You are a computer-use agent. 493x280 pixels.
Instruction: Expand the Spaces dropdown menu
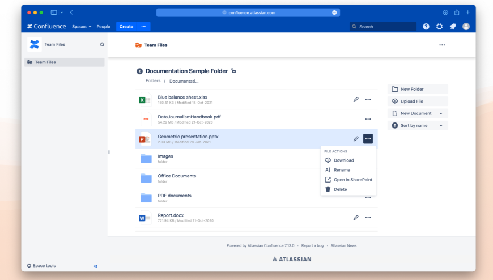click(x=82, y=27)
